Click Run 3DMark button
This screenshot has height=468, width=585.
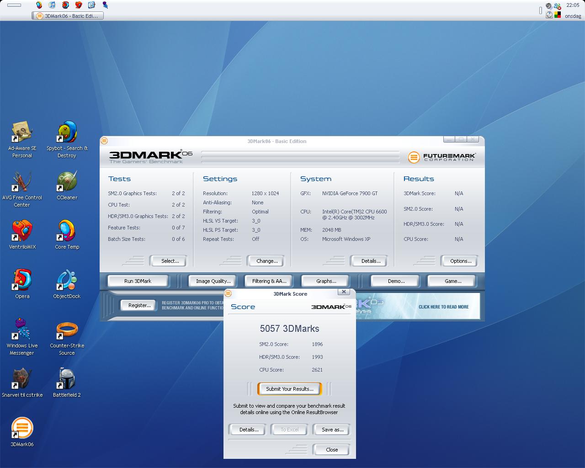tap(138, 281)
